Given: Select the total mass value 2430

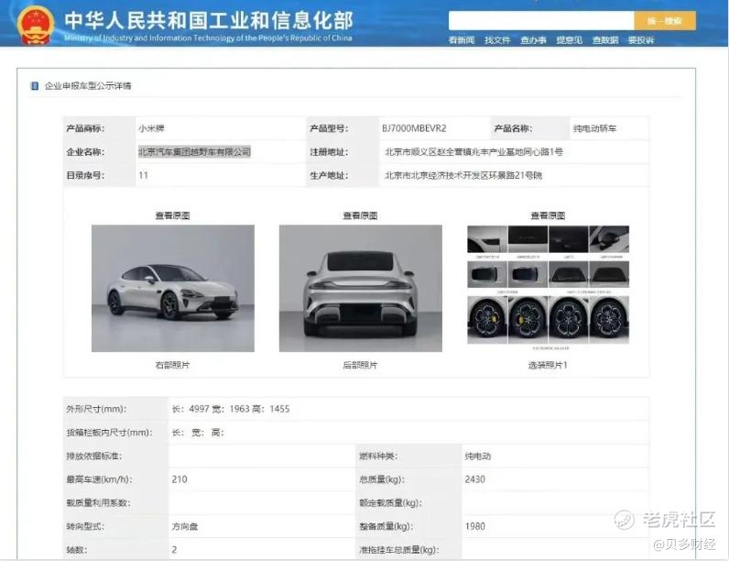Looking at the screenshot, I should tap(475, 479).
